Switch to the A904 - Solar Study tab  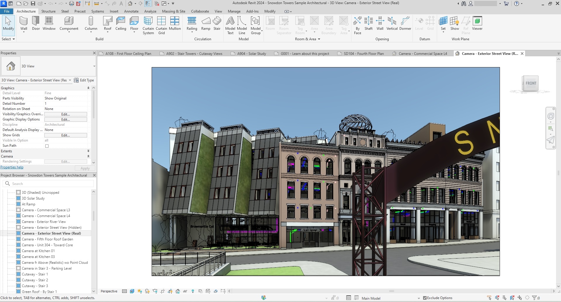[251, 53]
